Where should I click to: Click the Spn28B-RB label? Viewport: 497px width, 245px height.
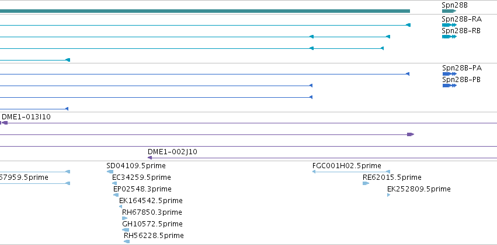(461, 31)
